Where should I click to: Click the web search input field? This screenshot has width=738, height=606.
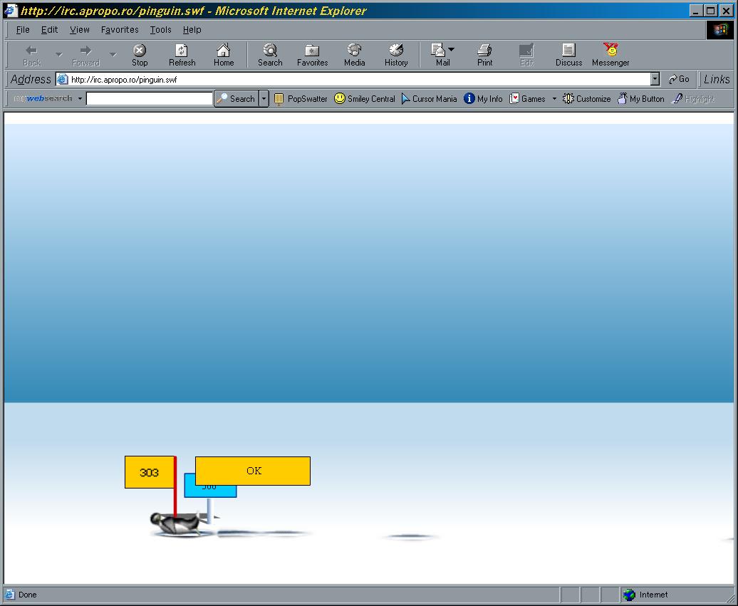149,99
